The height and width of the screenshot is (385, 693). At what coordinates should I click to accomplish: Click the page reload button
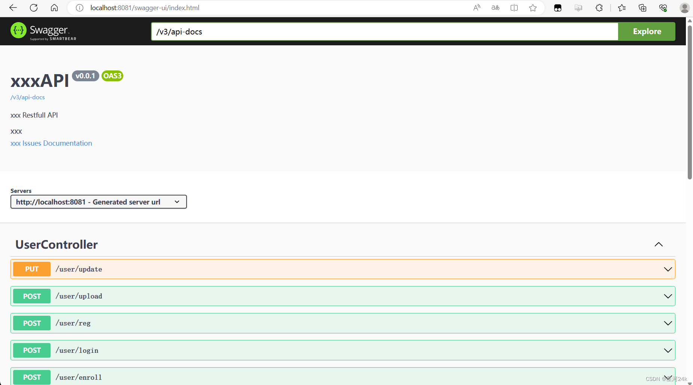point(33,7)
